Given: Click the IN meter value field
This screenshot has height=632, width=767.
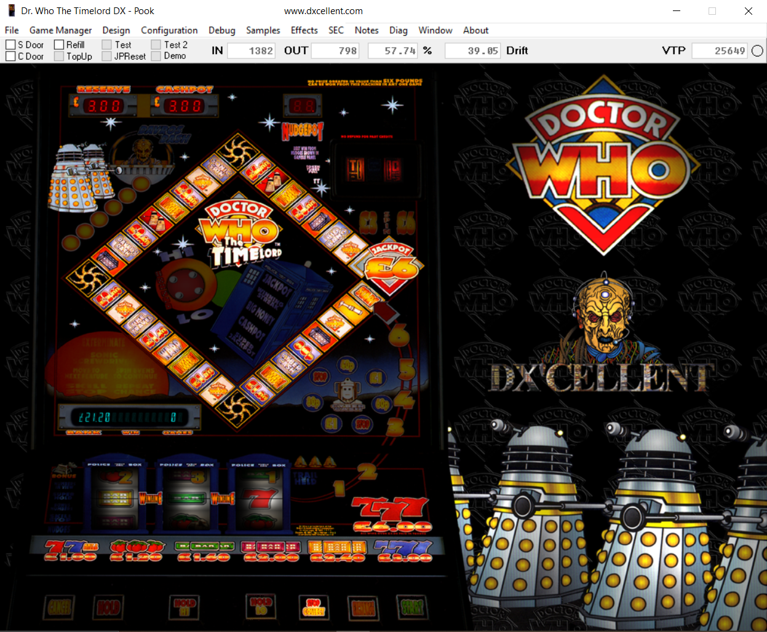Looking at the screenshot, I should 251,51.
